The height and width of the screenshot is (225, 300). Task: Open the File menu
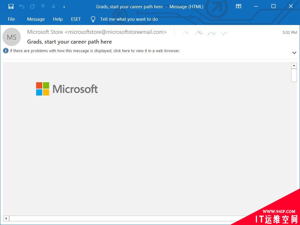point(11,19)
